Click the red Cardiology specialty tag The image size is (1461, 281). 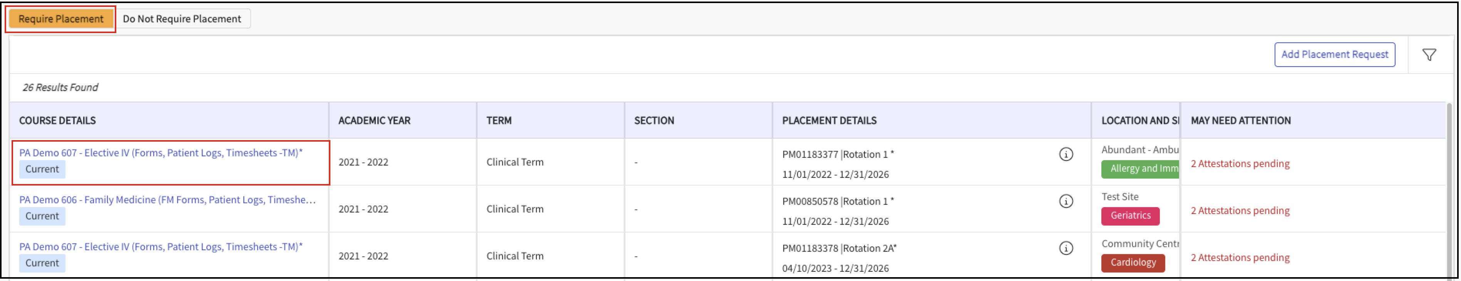point(1132,263)
